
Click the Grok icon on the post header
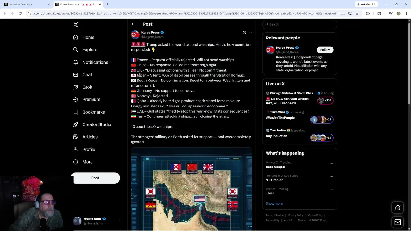point(244,33)
